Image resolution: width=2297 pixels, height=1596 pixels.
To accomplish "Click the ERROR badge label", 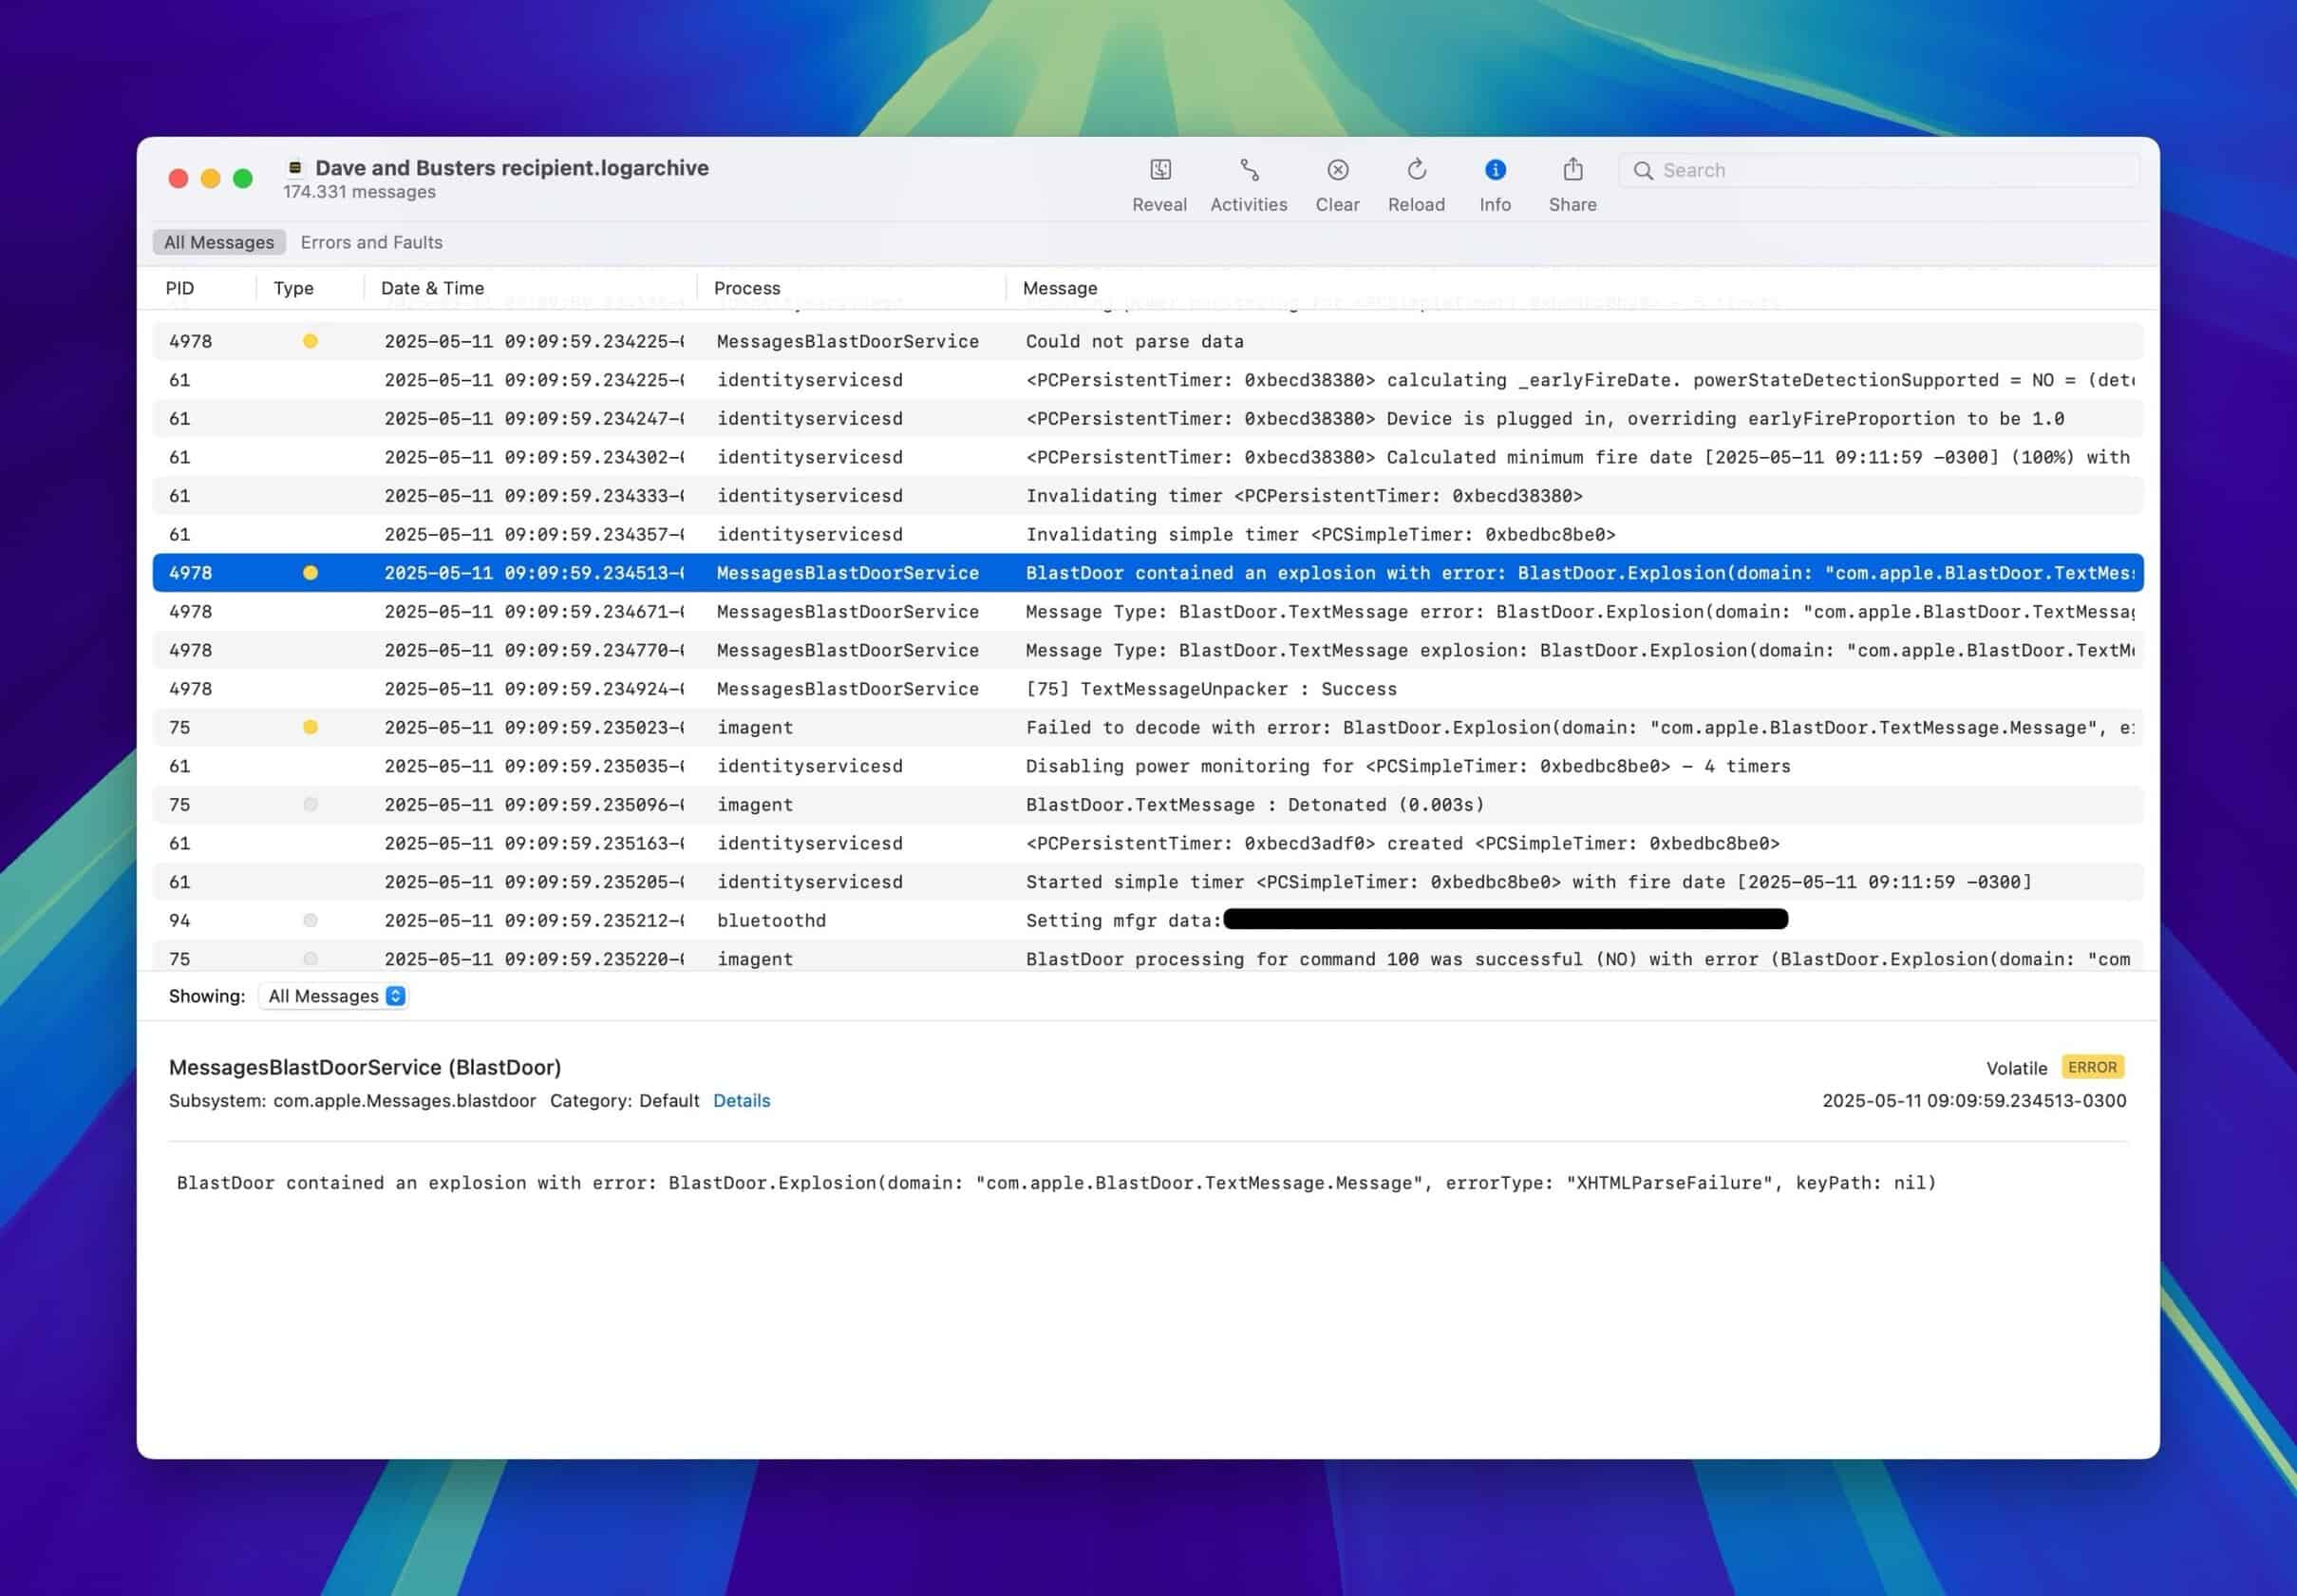I will [2091, 1067].
